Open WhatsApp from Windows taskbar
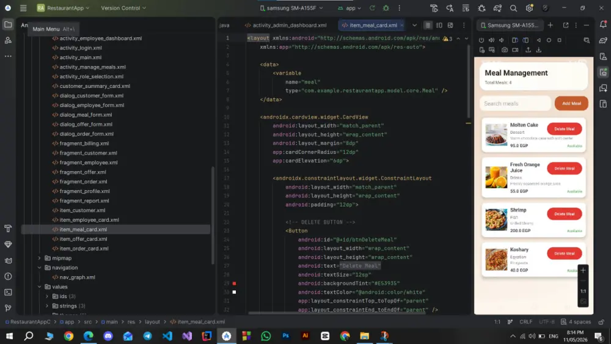Image resolution: width=611 pixels, height=344 pixels. [x=266, y=336]
